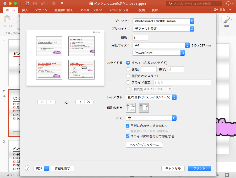
Task: Click the Undo arrow icon
Action: (x=43, y=3)
